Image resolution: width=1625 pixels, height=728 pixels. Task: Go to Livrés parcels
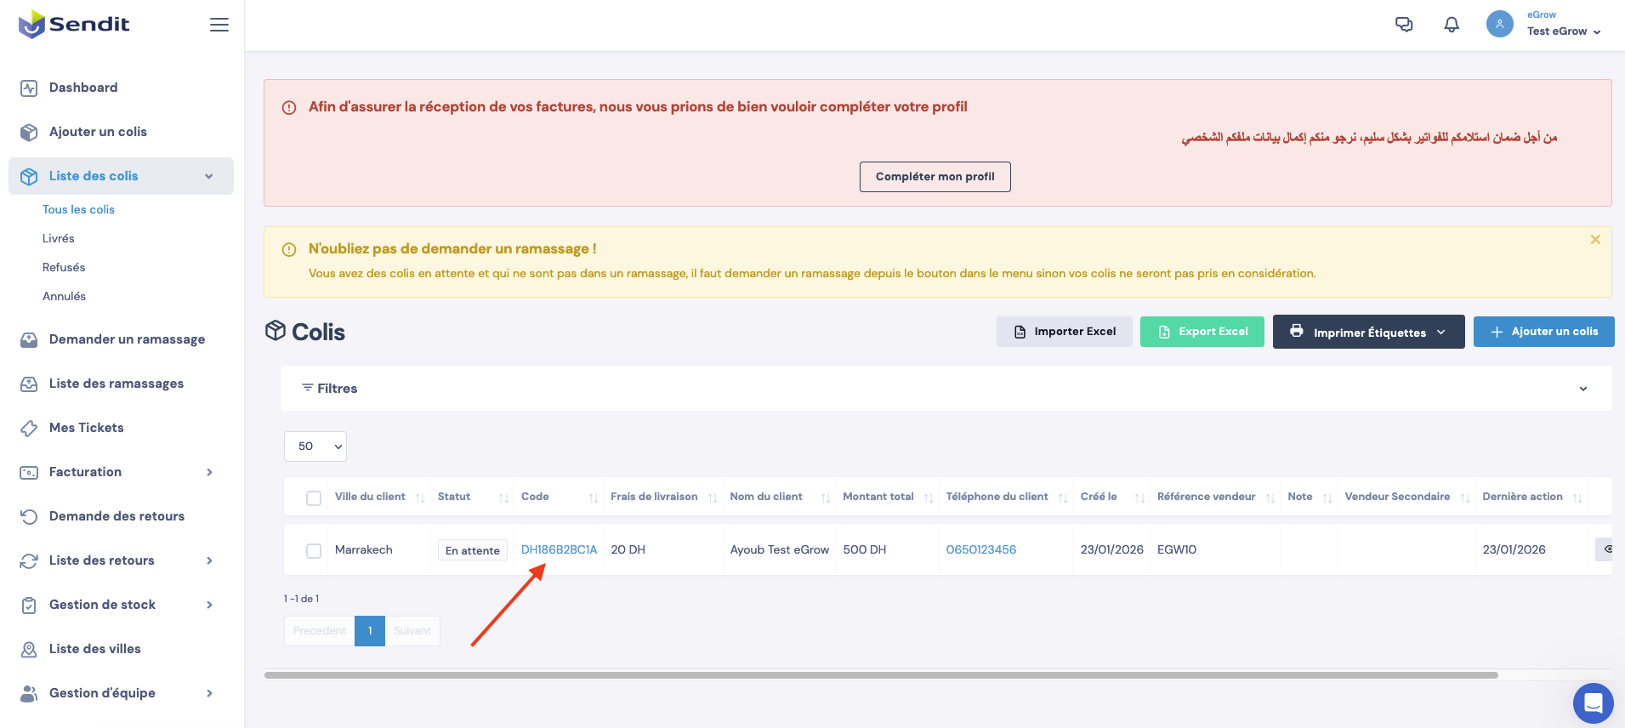(x=59, y=238)
